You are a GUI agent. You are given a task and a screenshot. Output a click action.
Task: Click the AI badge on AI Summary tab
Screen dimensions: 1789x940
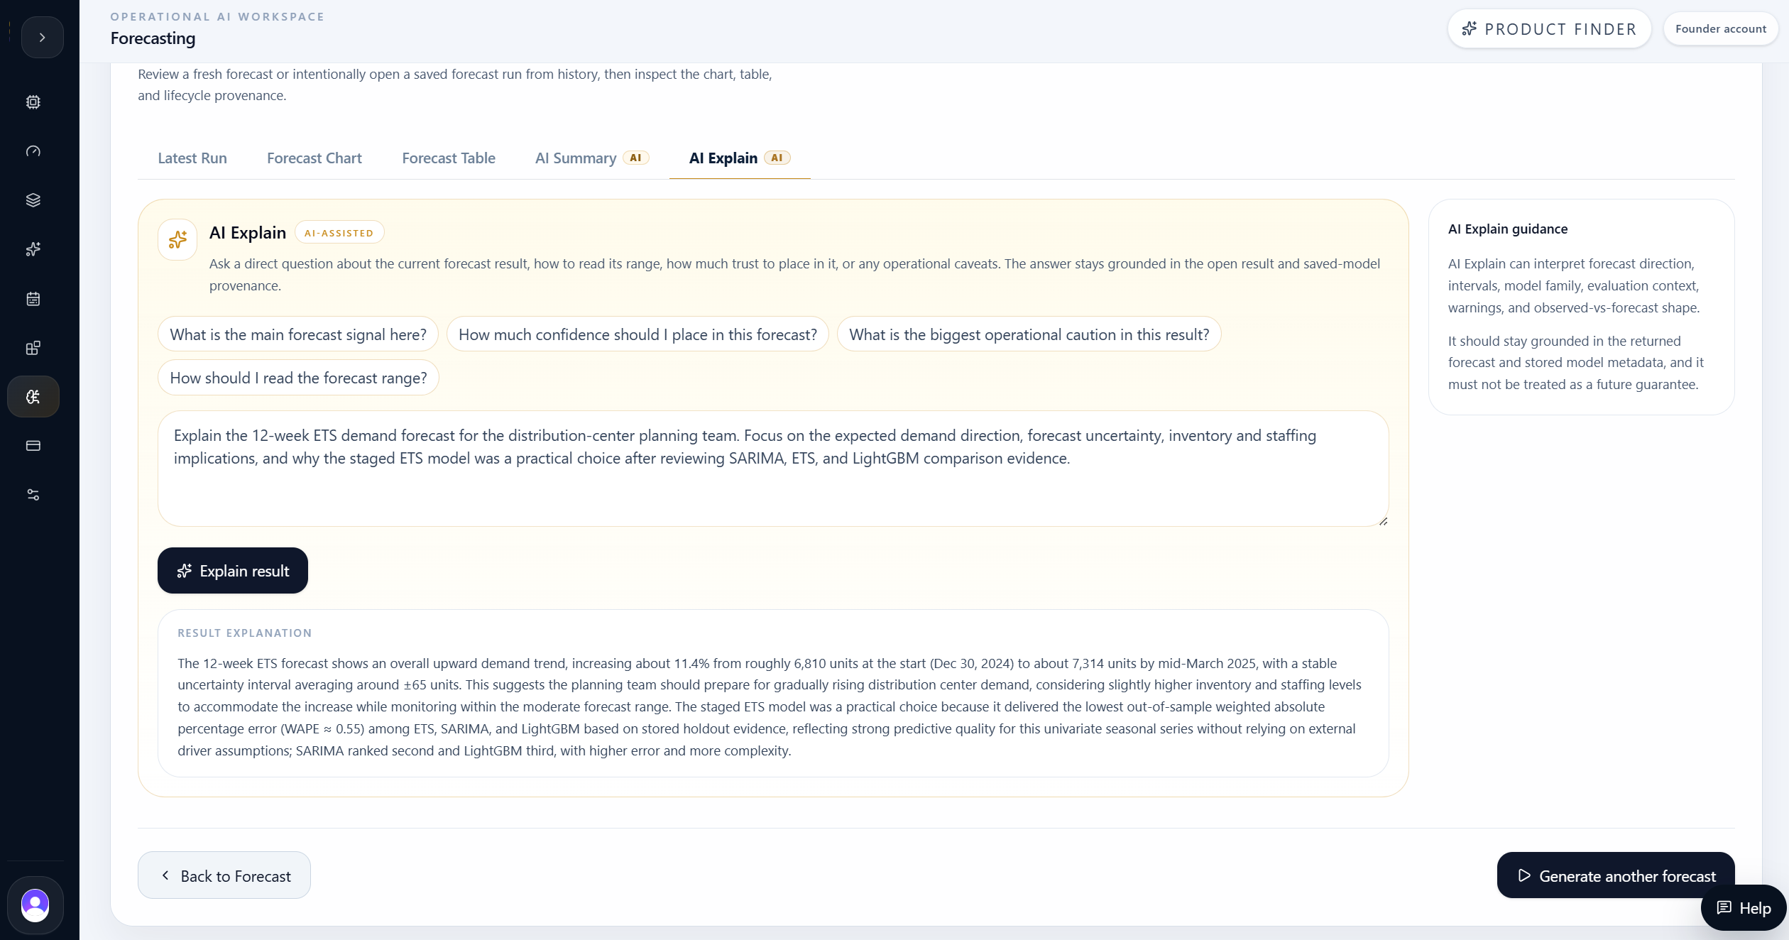(x=636, y=158)
